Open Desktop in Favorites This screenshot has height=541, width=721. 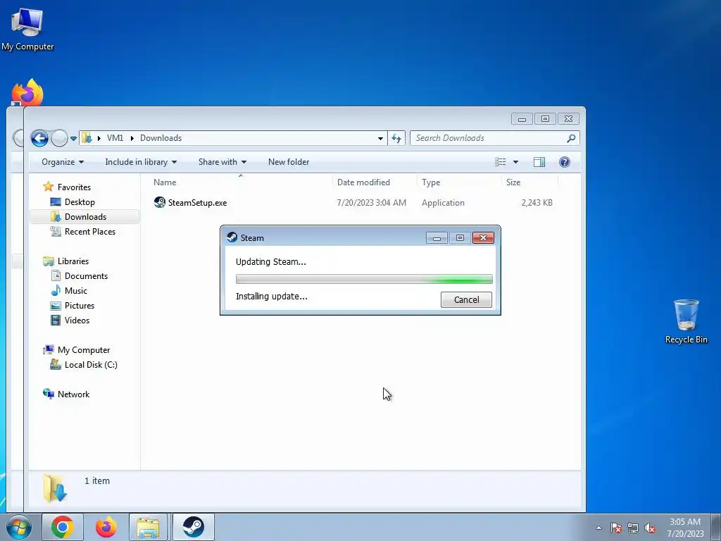[x=80, y=202]
